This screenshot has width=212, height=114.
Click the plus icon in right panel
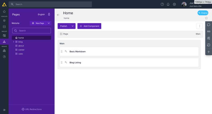point(209,52)
